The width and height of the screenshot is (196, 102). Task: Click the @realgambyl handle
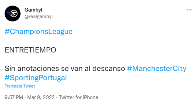tap(38, 17)
